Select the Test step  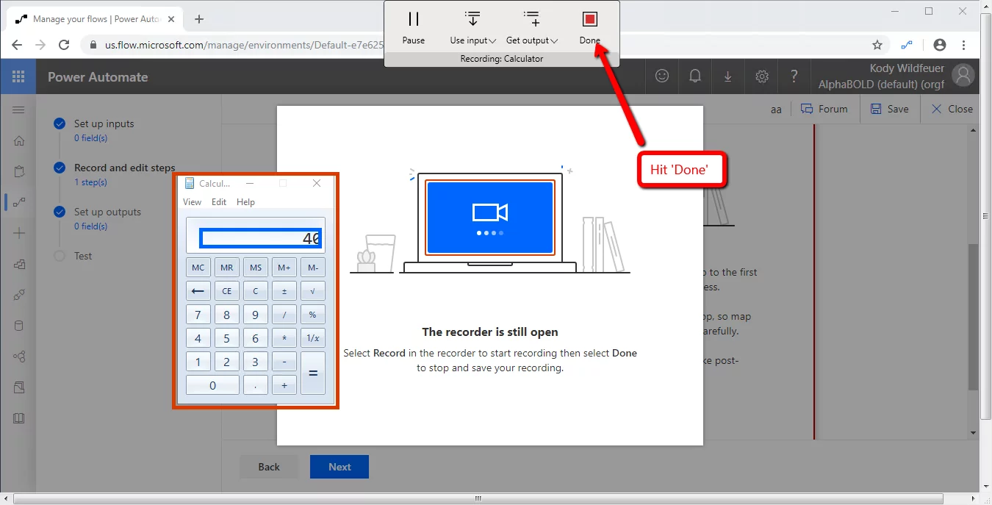[83, 256]
